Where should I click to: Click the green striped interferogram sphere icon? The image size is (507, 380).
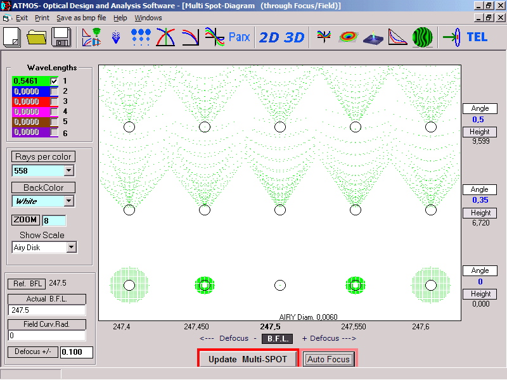[423, 37]
